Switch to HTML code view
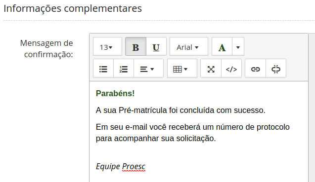Screen dimensions: 315x182 coord(231,69)
